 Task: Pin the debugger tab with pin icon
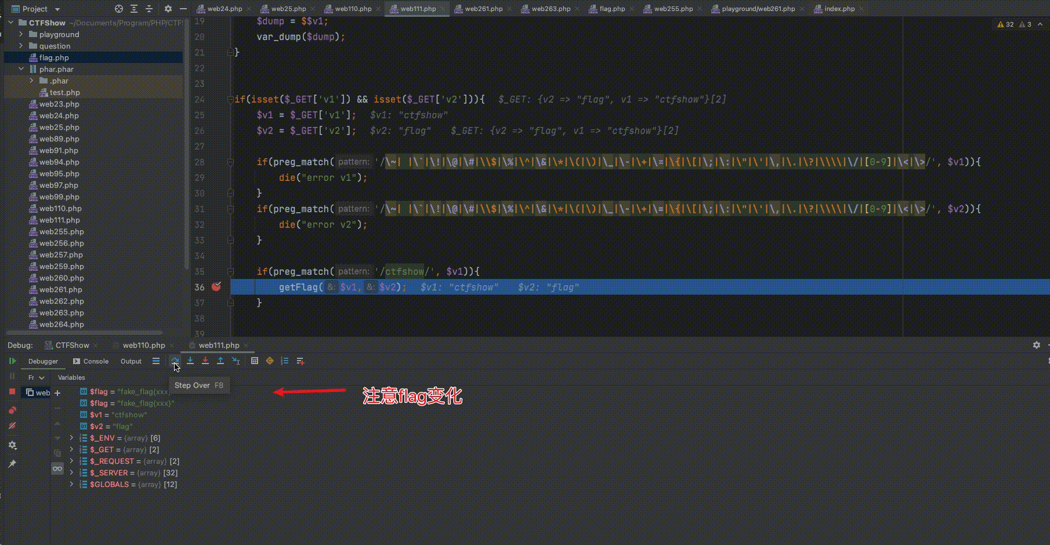click(13, 463)
